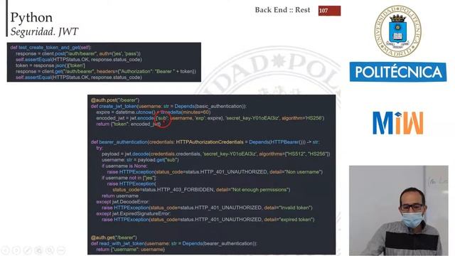This screenshot has height=256, width=455.
Task: Click the 'expired token' HTTPException line
Action: (208, 220)
